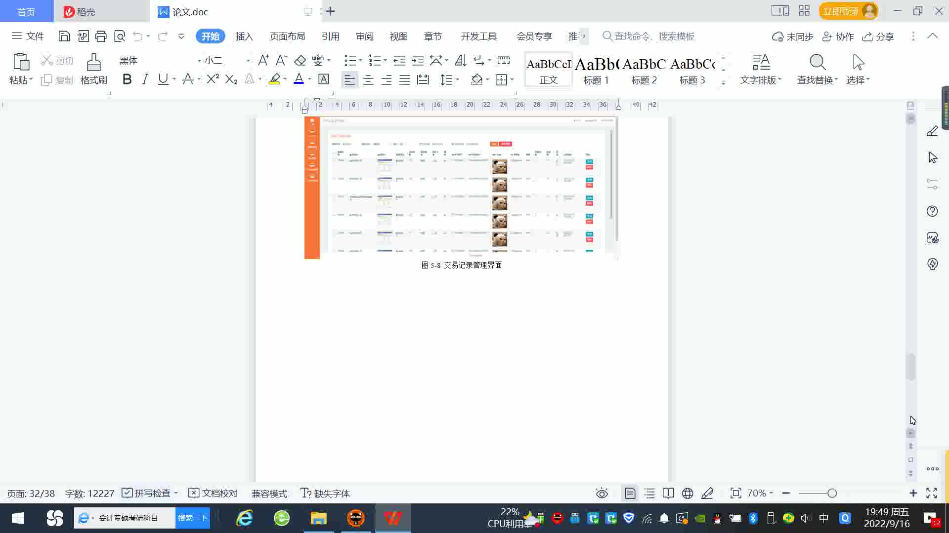949x533 pixels.
Task: Switch to the 页面布局 tab
Action: [x=287, y=36]
